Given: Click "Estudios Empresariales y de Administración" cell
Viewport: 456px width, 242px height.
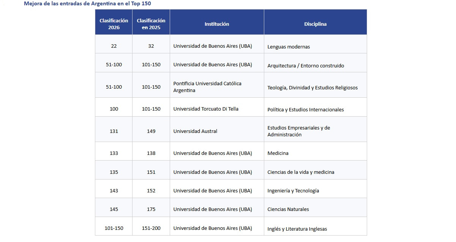Looking at the screenshot, I should 299,131.
